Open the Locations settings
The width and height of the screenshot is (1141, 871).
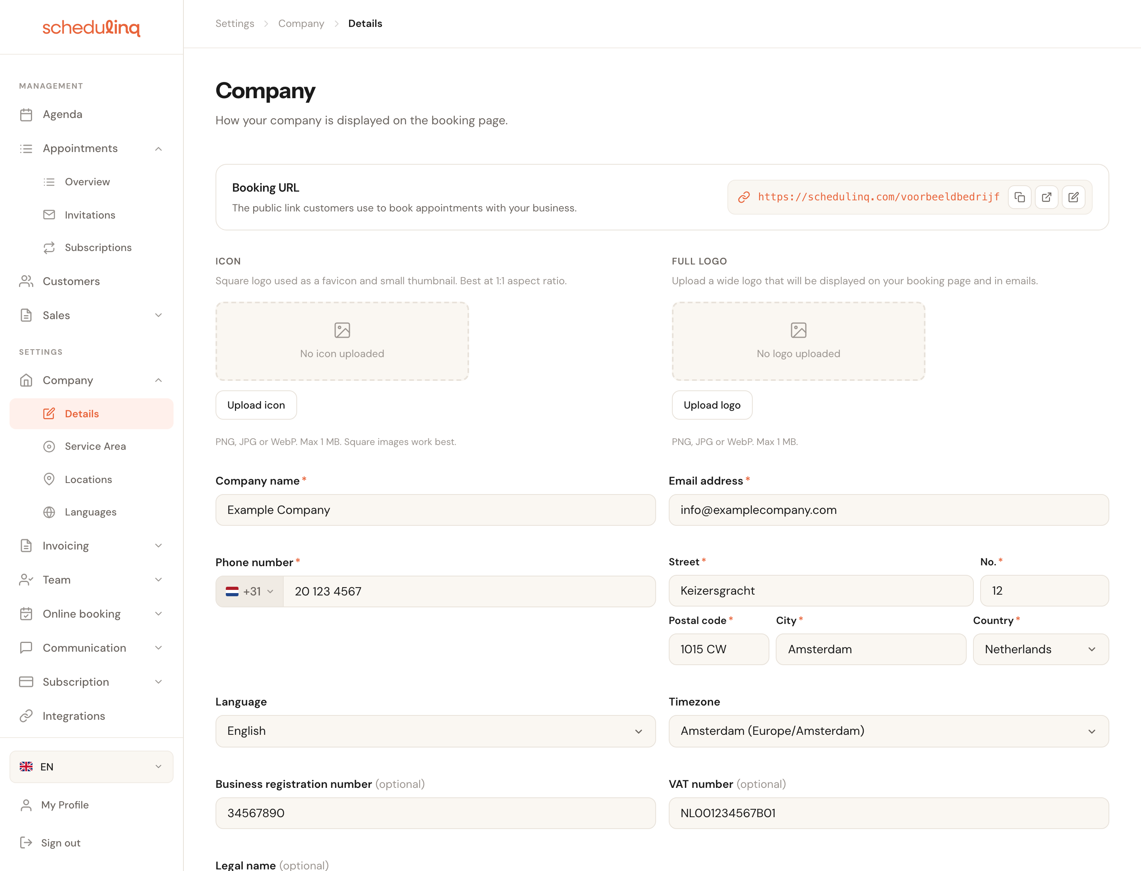click(92, 479)
